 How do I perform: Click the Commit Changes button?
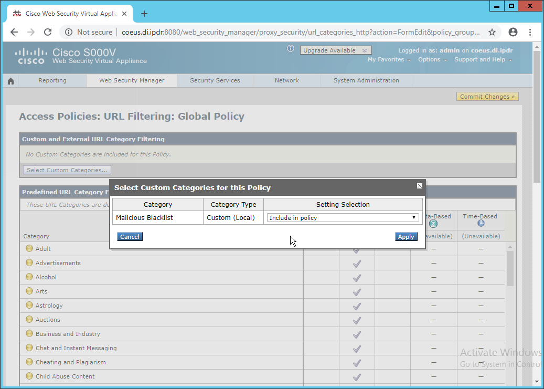(487, 97)
